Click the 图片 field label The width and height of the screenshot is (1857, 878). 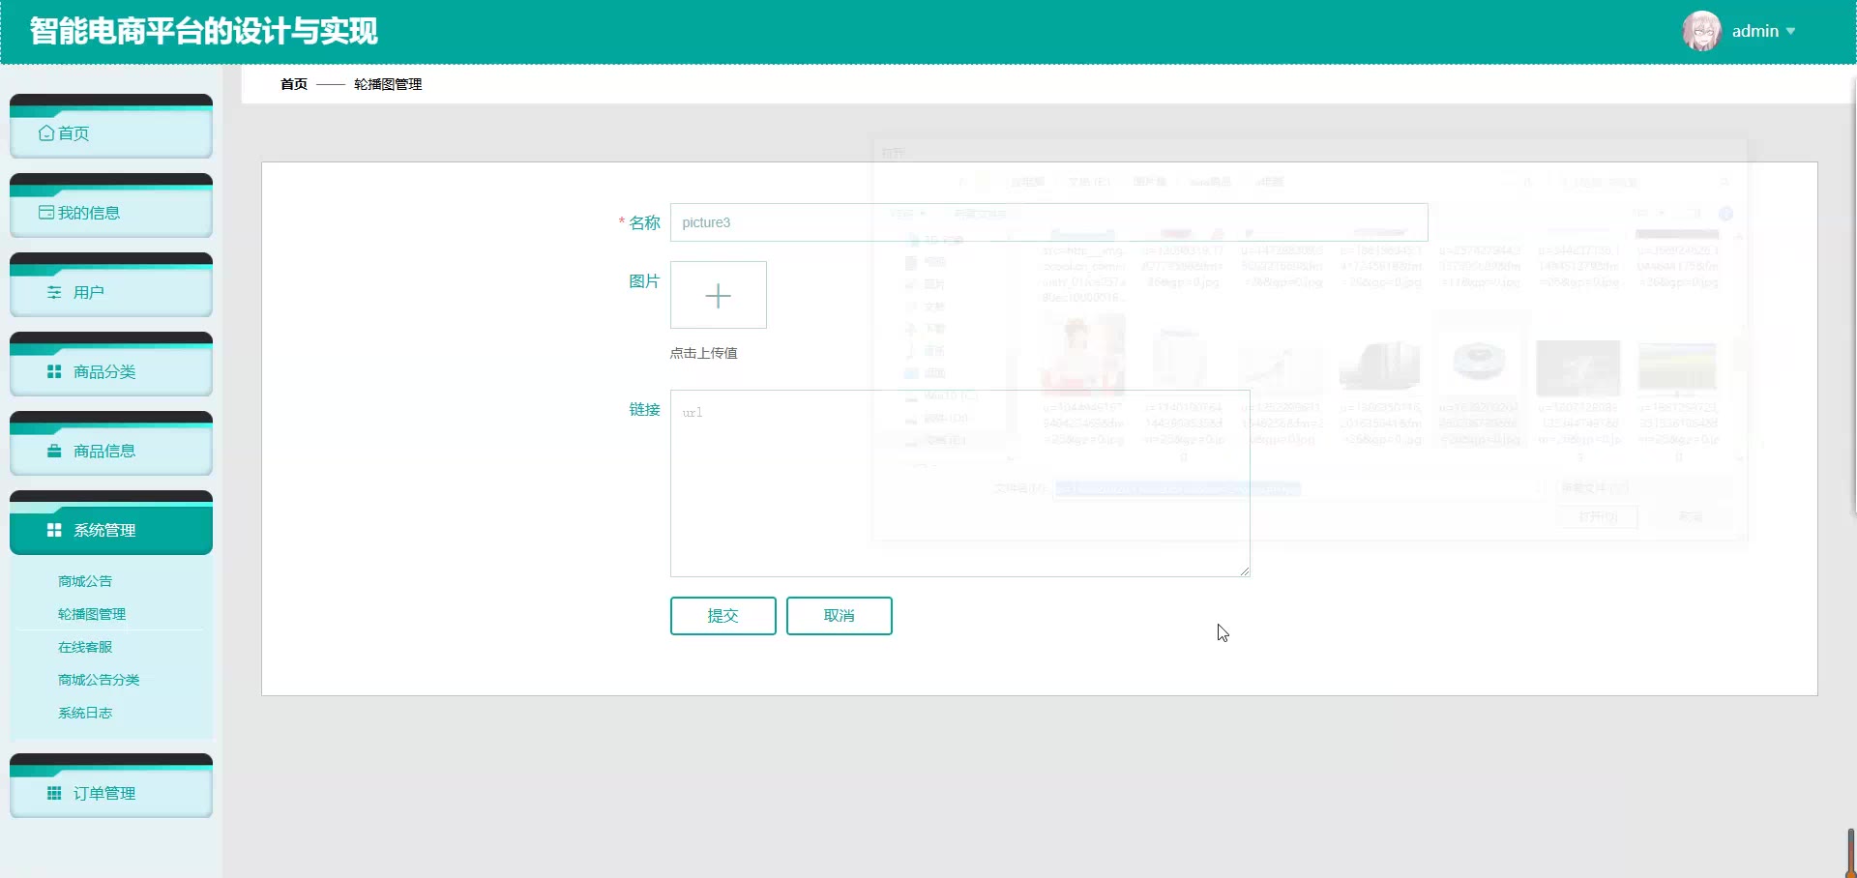click(x=644, y=281)
